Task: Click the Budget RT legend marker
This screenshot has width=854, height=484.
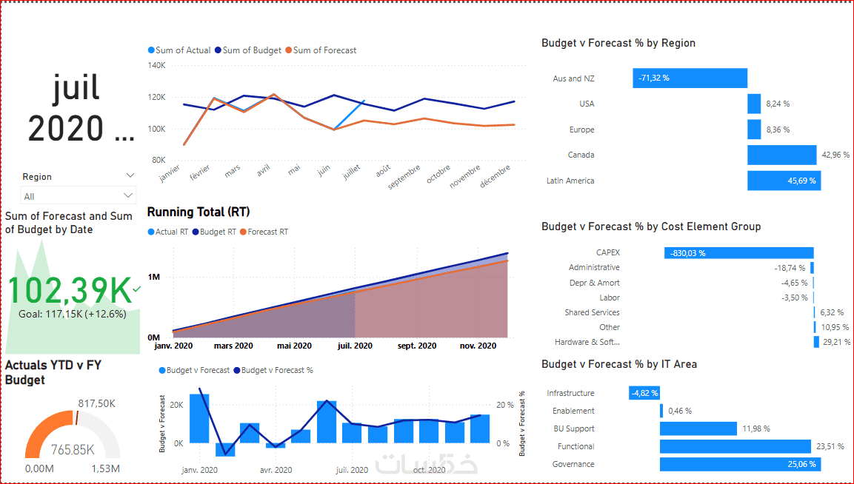Action: (x=196, y=232)
